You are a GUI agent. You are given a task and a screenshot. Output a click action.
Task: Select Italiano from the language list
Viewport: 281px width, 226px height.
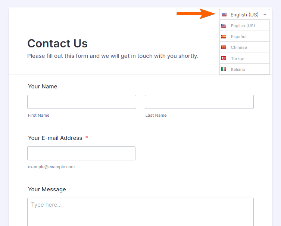click(x=238, y=69)
